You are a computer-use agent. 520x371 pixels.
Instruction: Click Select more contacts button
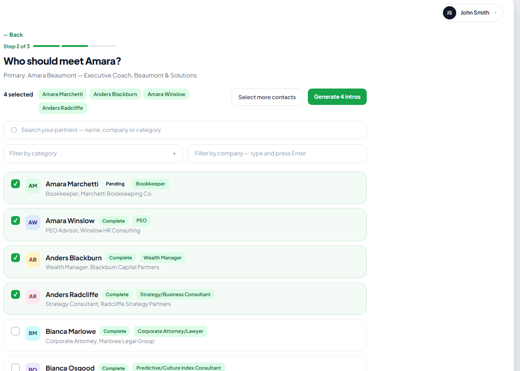tap(267, 97)
